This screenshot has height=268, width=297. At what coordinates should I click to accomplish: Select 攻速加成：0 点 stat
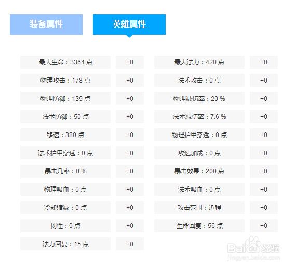tap(199, 153)
